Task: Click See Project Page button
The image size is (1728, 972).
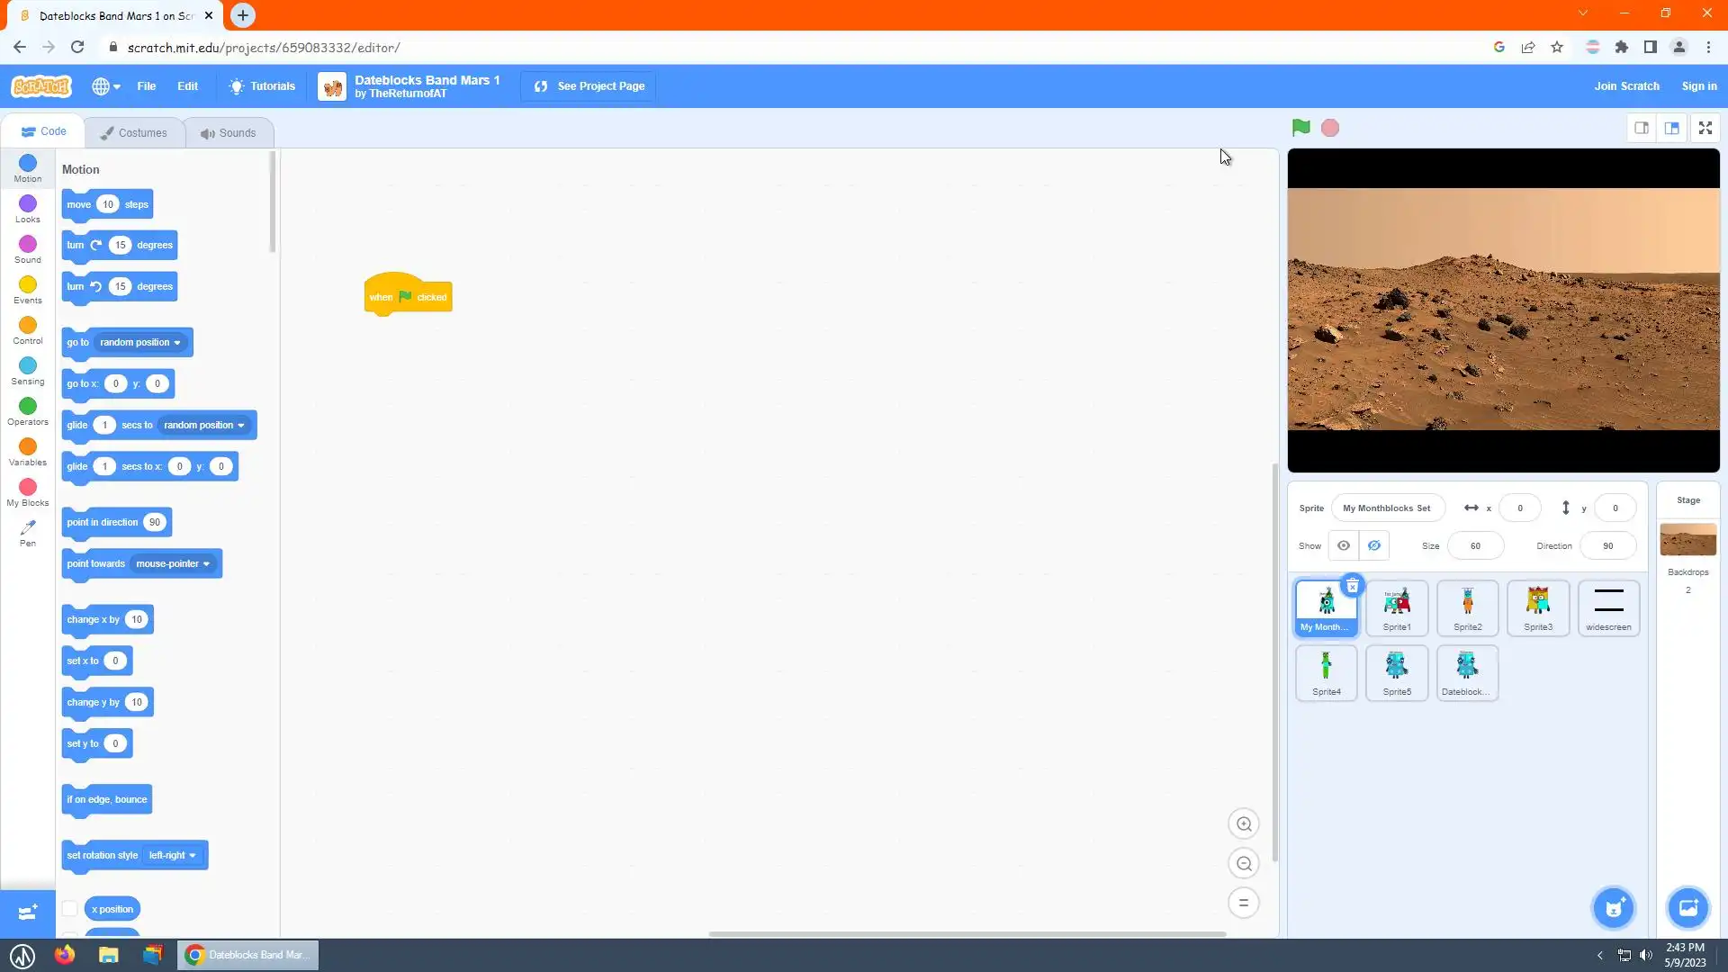Action: [x=589, y=86]
